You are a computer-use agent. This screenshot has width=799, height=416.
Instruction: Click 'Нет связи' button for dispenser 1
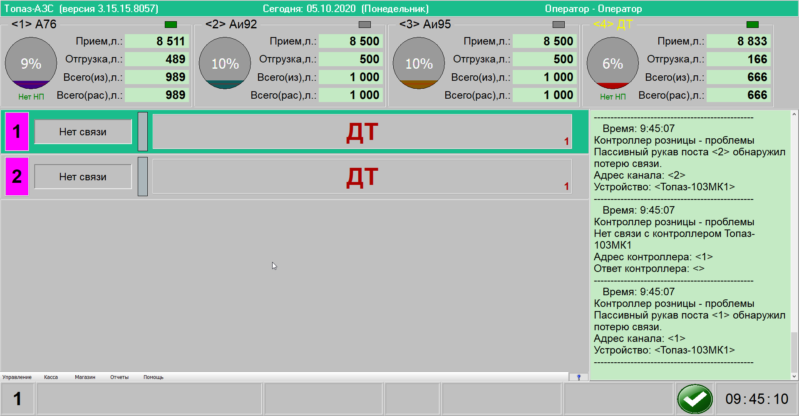[x=83, y=132]
